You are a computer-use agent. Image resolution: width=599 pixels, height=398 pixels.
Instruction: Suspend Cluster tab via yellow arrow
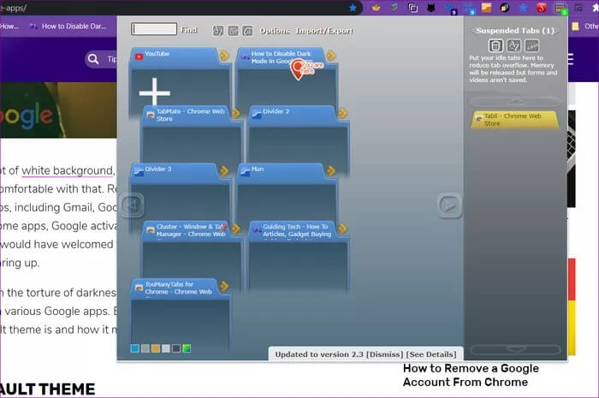point(235,229)
